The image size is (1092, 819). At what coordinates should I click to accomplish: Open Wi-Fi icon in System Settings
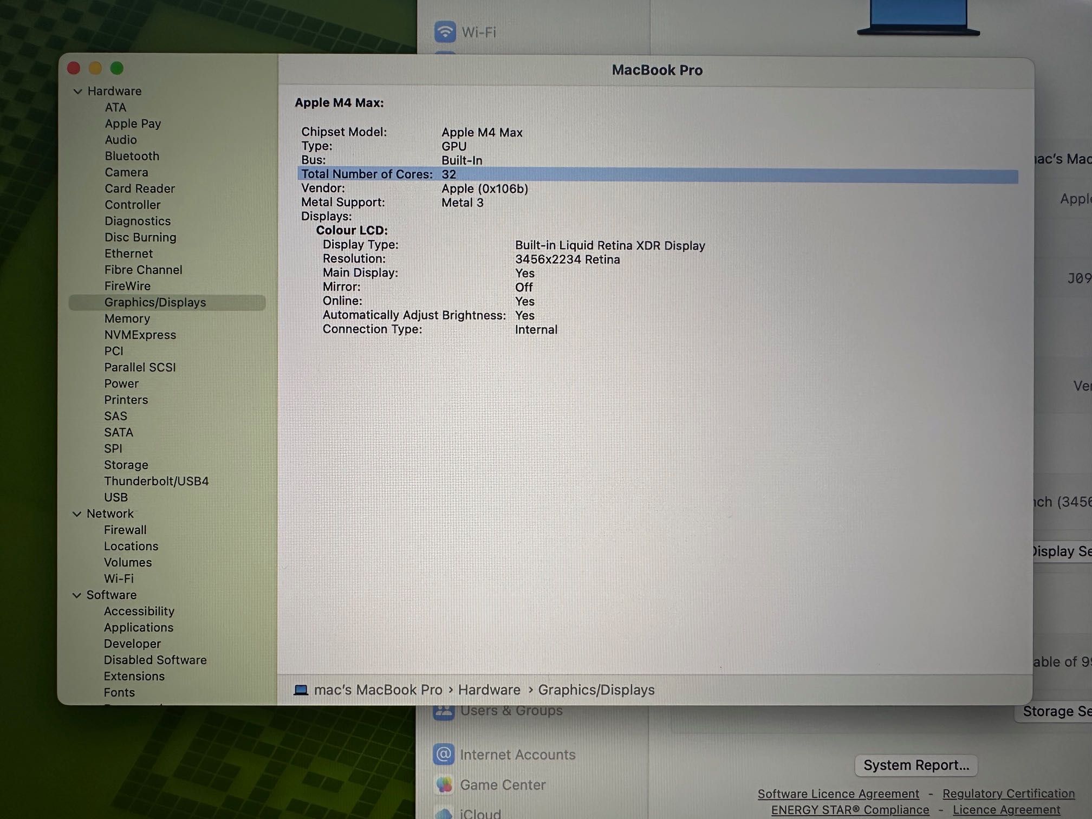(445, 32)
